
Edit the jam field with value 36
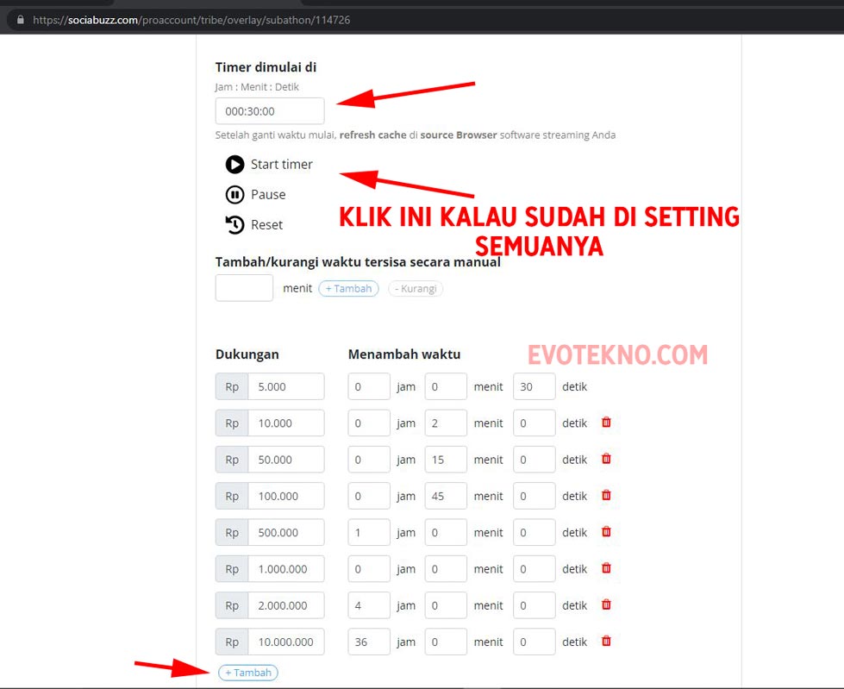coord(369,642)
